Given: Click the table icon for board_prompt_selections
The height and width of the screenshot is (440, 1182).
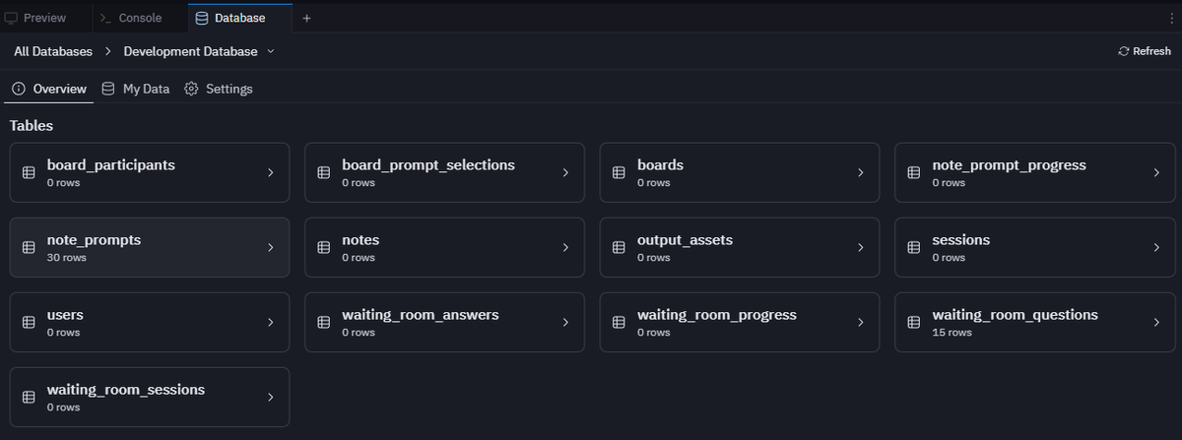Looking at the screenshot, I should (324, 172).
